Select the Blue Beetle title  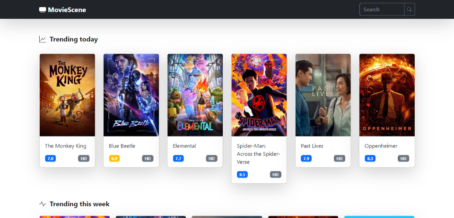[x=122, y=146]
